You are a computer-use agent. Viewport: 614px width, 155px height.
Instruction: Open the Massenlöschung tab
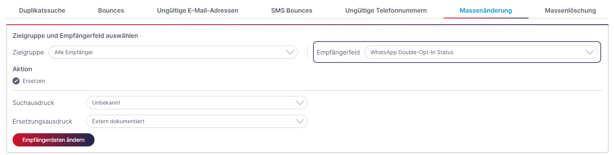570,10
